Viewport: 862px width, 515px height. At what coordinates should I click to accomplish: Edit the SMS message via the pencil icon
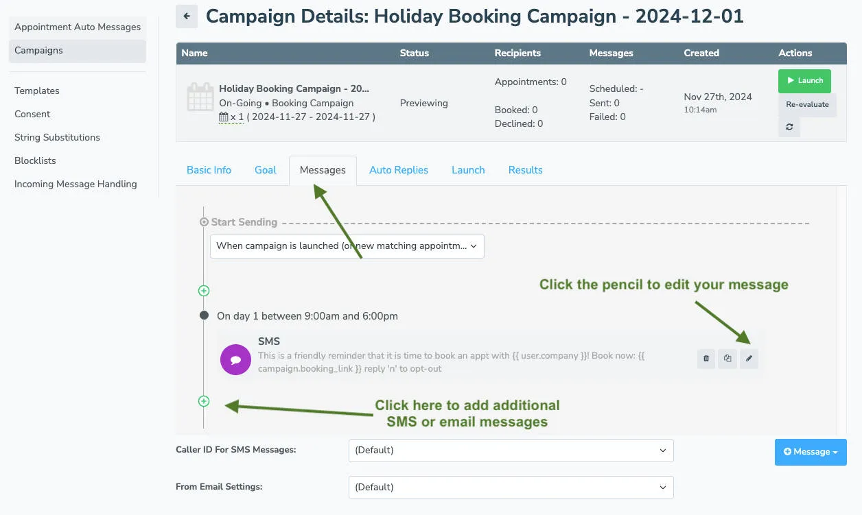749,358
